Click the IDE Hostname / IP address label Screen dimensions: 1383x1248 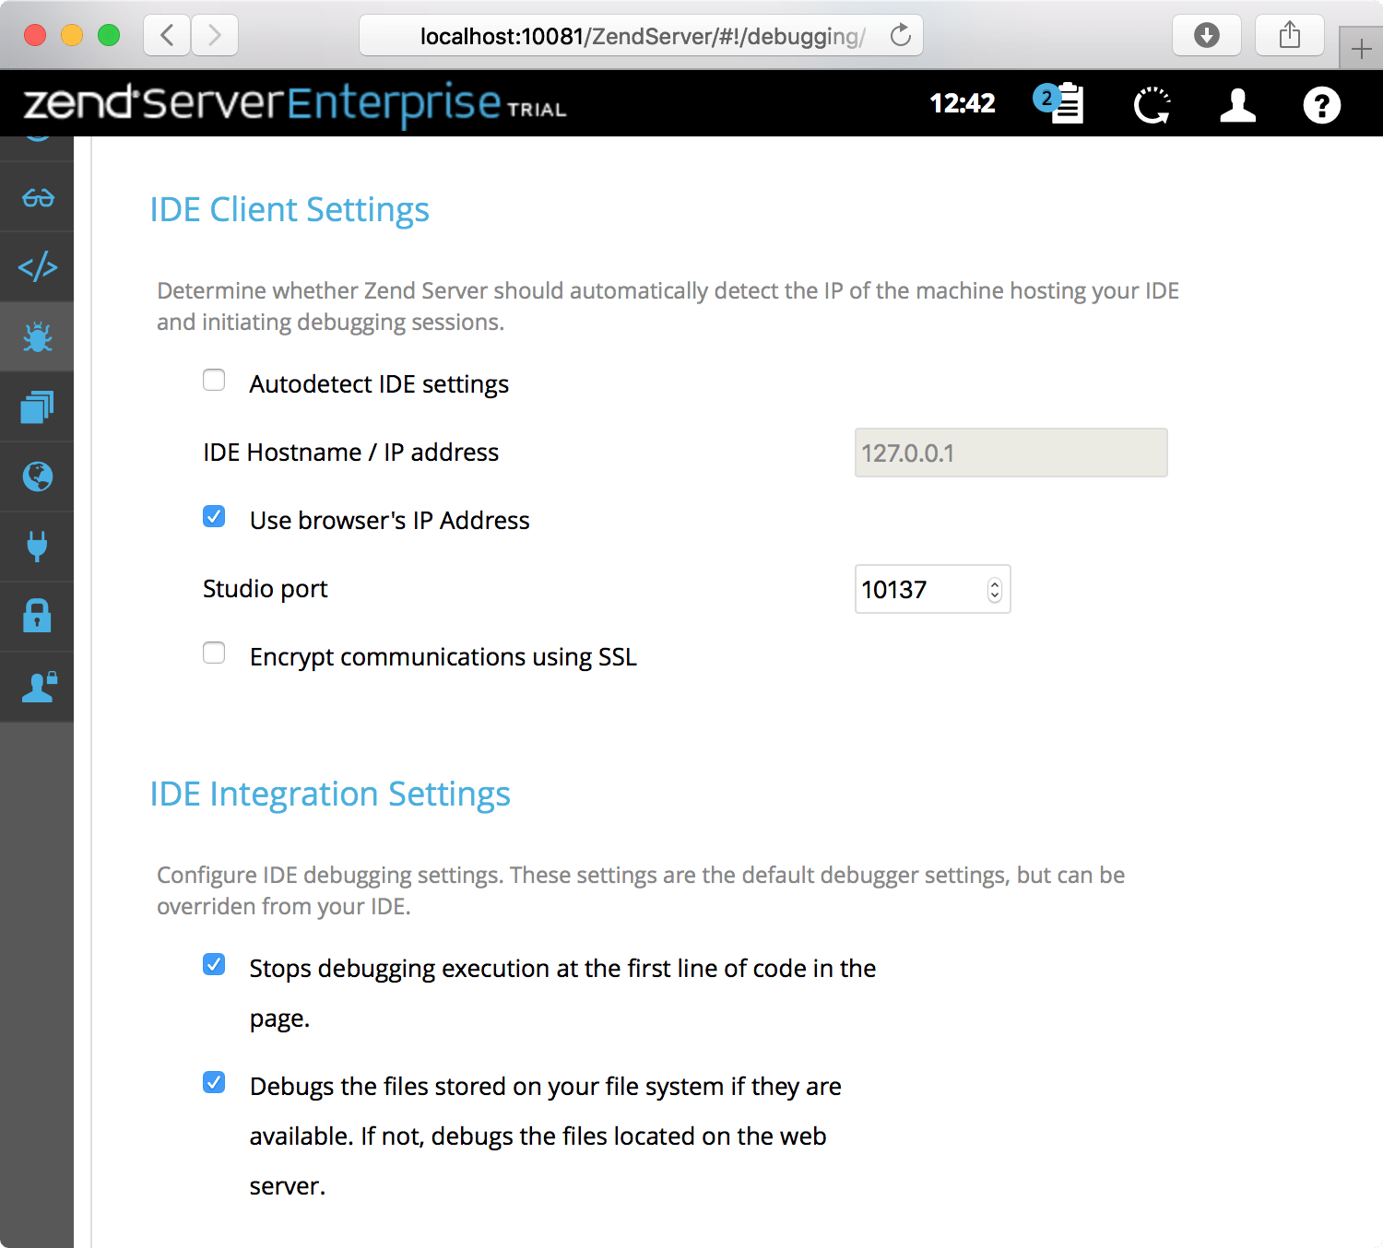coord(350,452)
